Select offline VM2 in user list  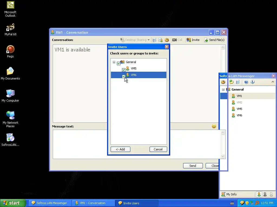248,102
